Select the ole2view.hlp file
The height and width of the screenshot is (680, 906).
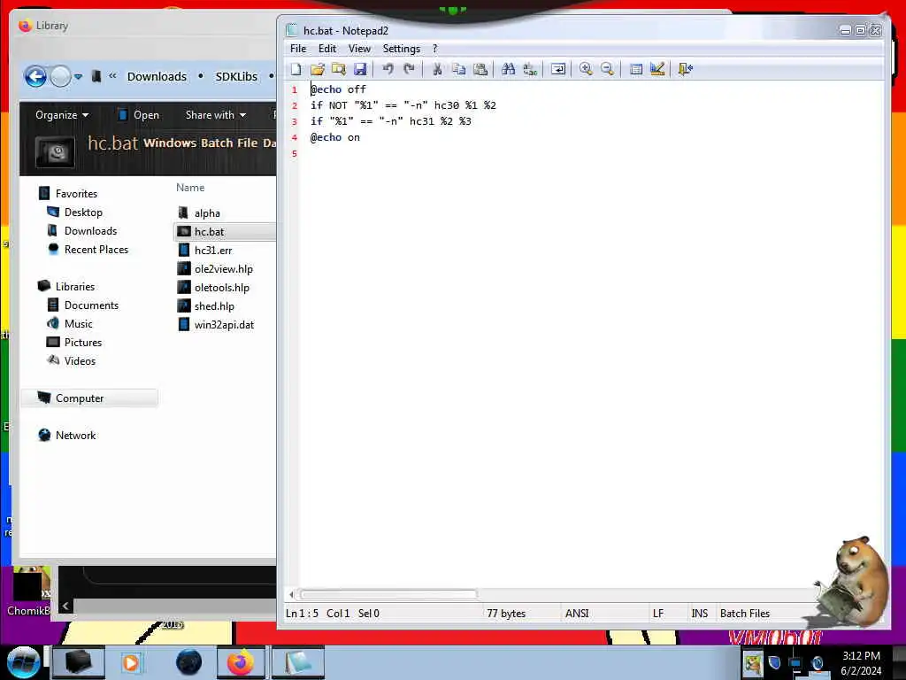click(x=224, y=269)
